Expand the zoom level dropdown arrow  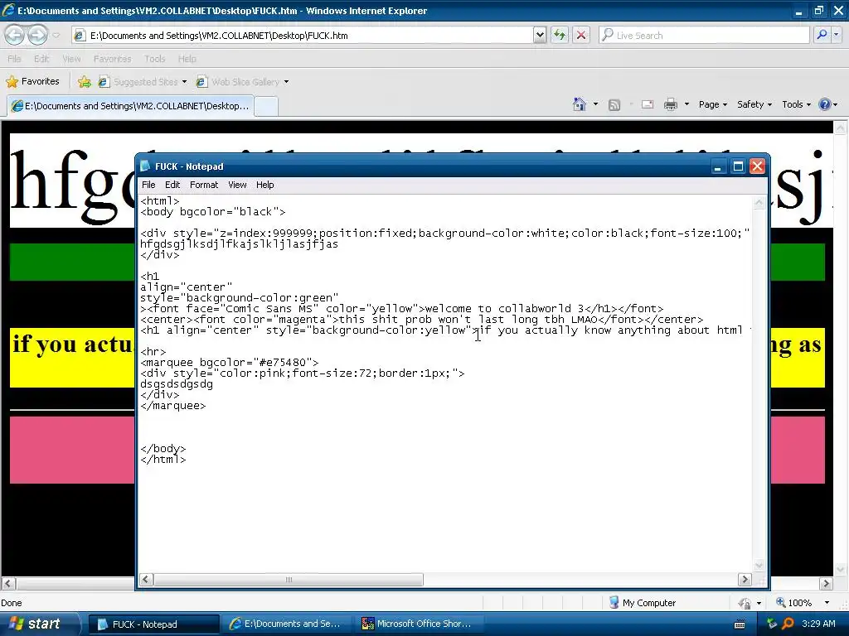click(827, 603)
